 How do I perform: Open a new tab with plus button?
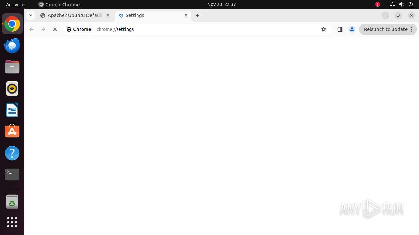[198, 15]
